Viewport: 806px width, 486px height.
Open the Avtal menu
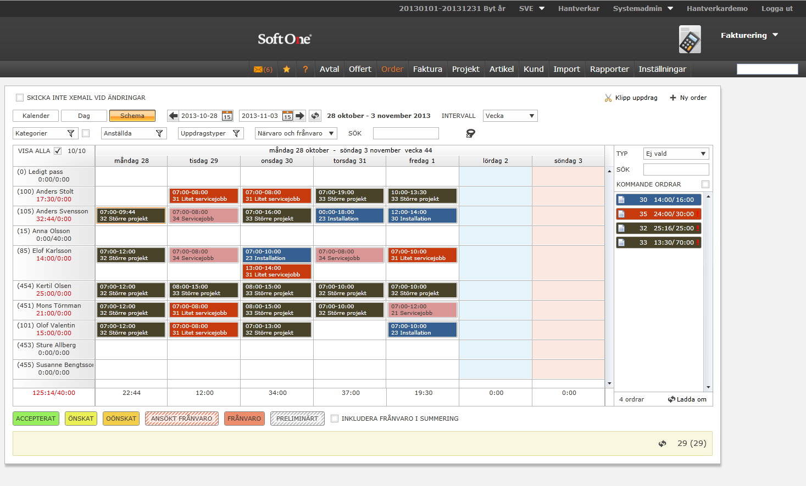point(329,69)
